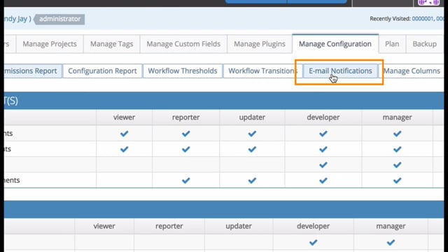
Task: Click developer checkmark in the 'nents' row
Action: pos(323,181)
